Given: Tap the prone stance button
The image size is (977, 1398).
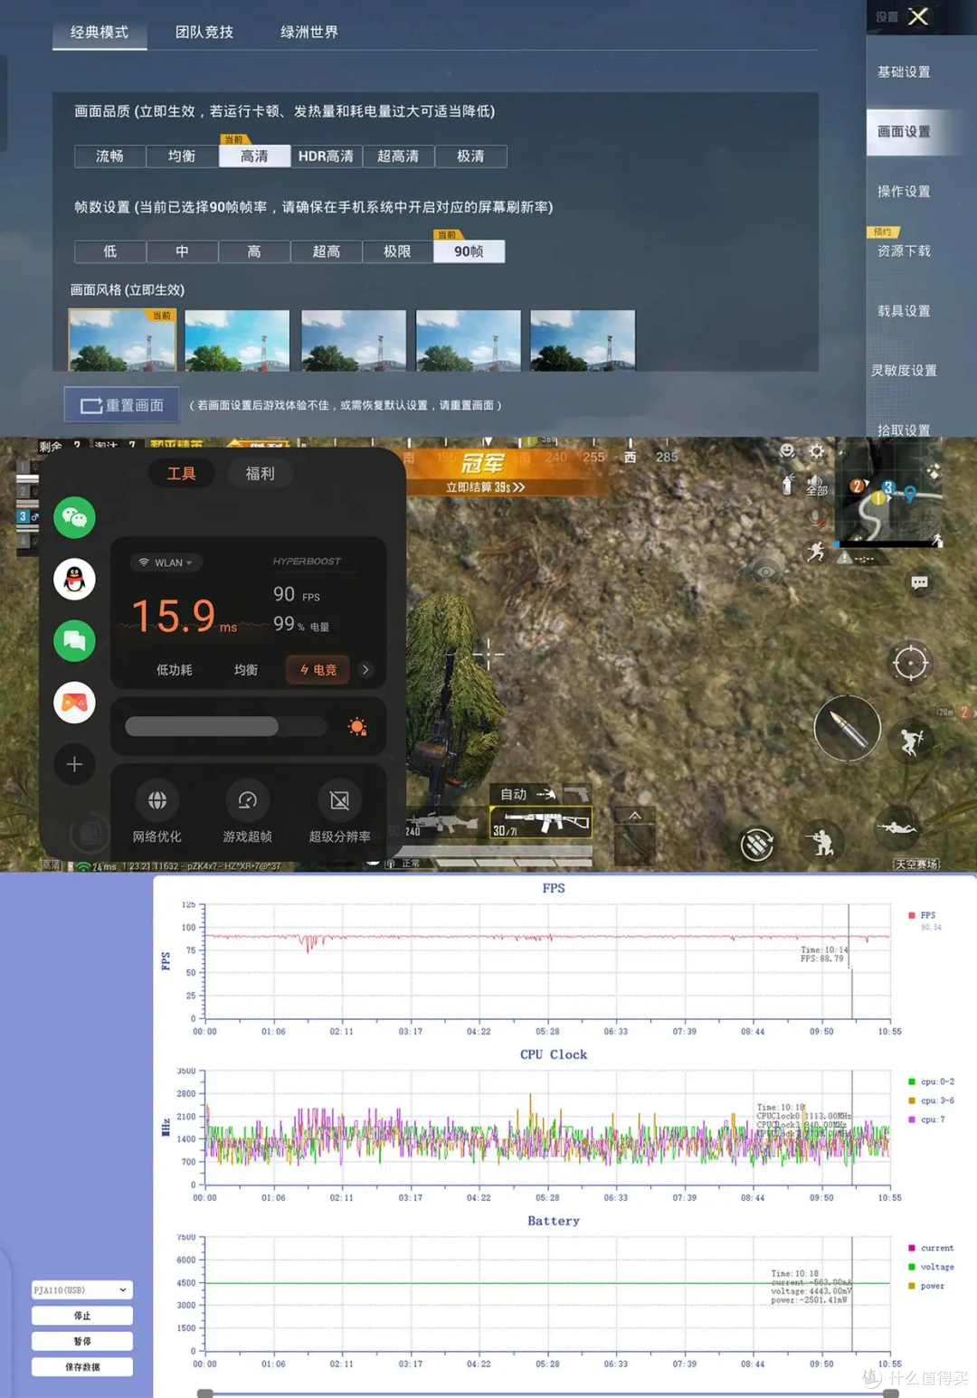Looking at the screenshot, I should 896,826.
